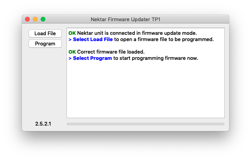Screen dimensions: 251x160
Task: Click the blue 'Select Program' text
Action: (92, 58)
